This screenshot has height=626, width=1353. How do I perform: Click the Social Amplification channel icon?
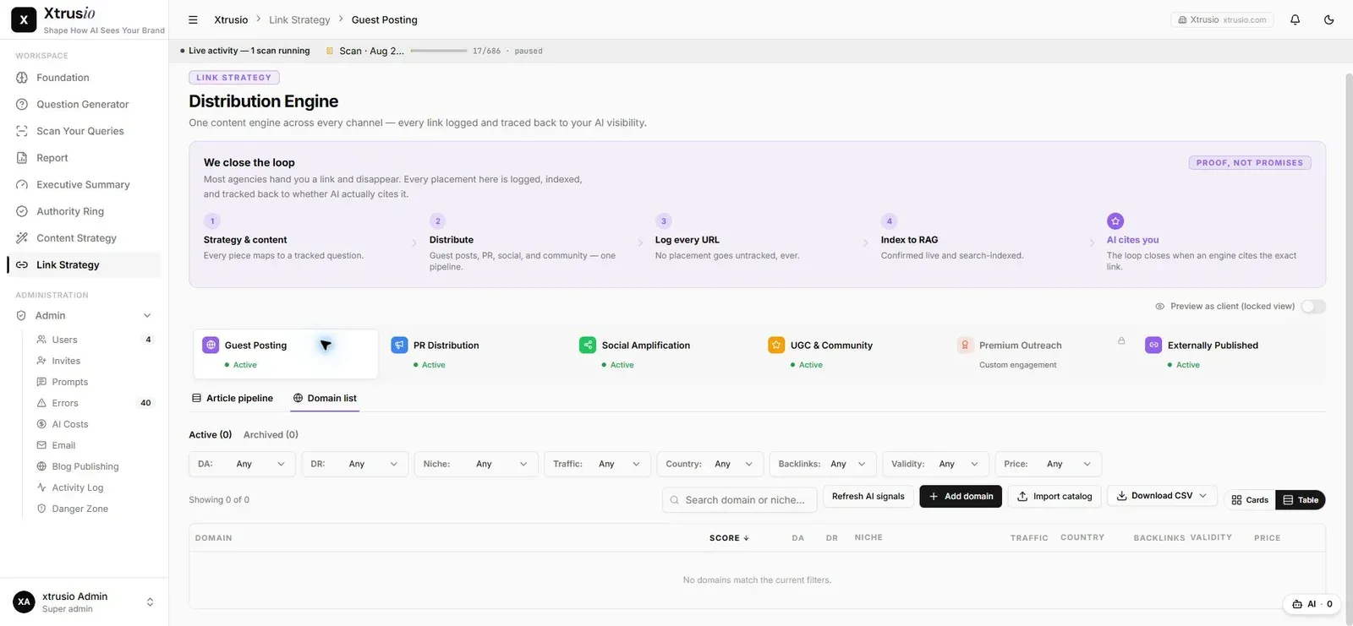tap(588, 345)
